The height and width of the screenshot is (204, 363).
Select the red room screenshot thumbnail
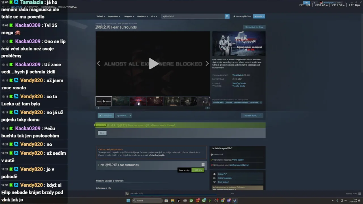click(138, 101)
